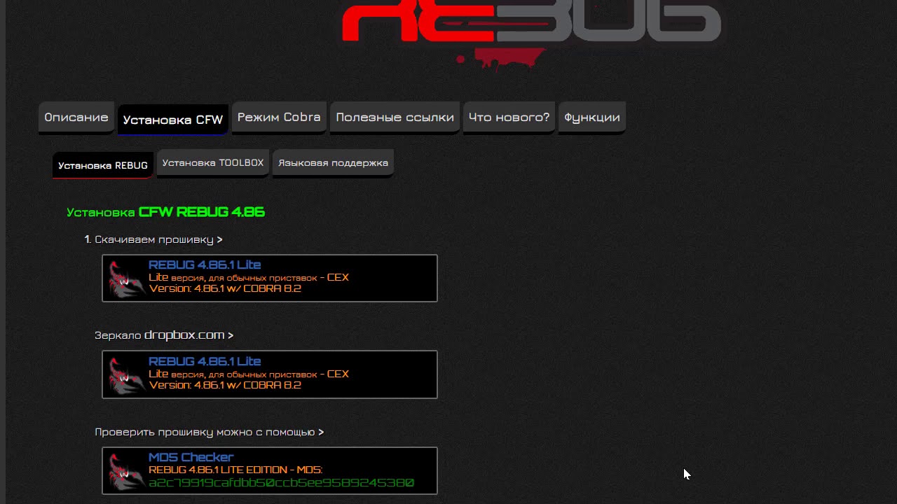Click the scorpion icon next to MD5 Checker
The image size is (897, 504).
click(126, 471)
